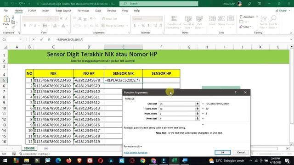The height and width of the screenshot is (165, 294).
Task: Select the SENSOR sheet tab
Action: pos(29,148)
